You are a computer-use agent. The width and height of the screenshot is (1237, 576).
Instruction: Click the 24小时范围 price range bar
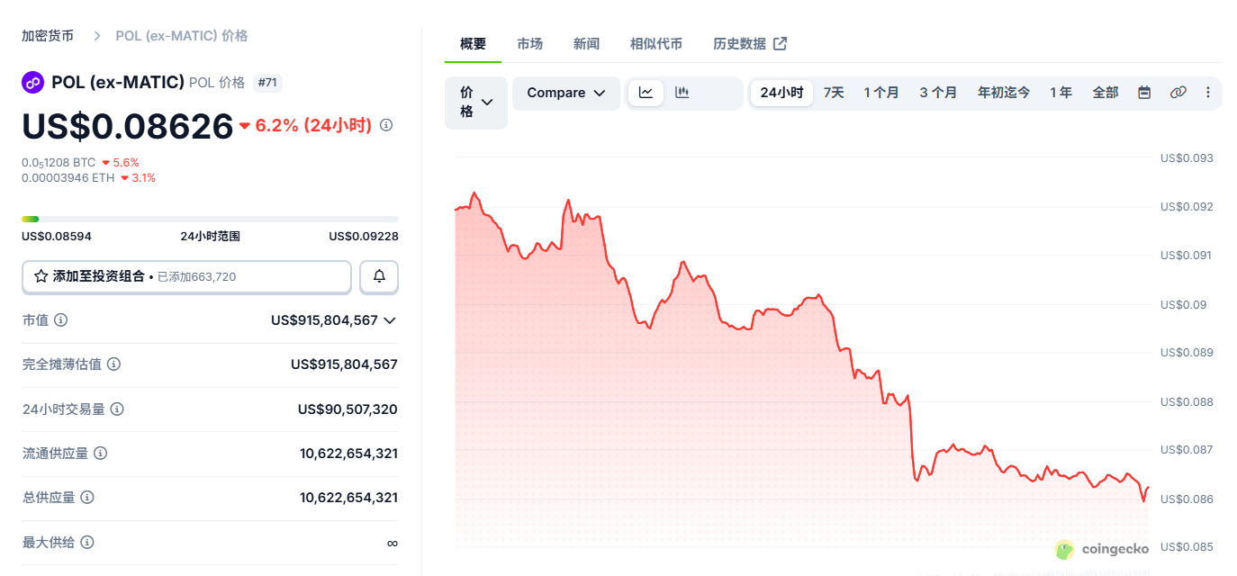tap(210, 219)
